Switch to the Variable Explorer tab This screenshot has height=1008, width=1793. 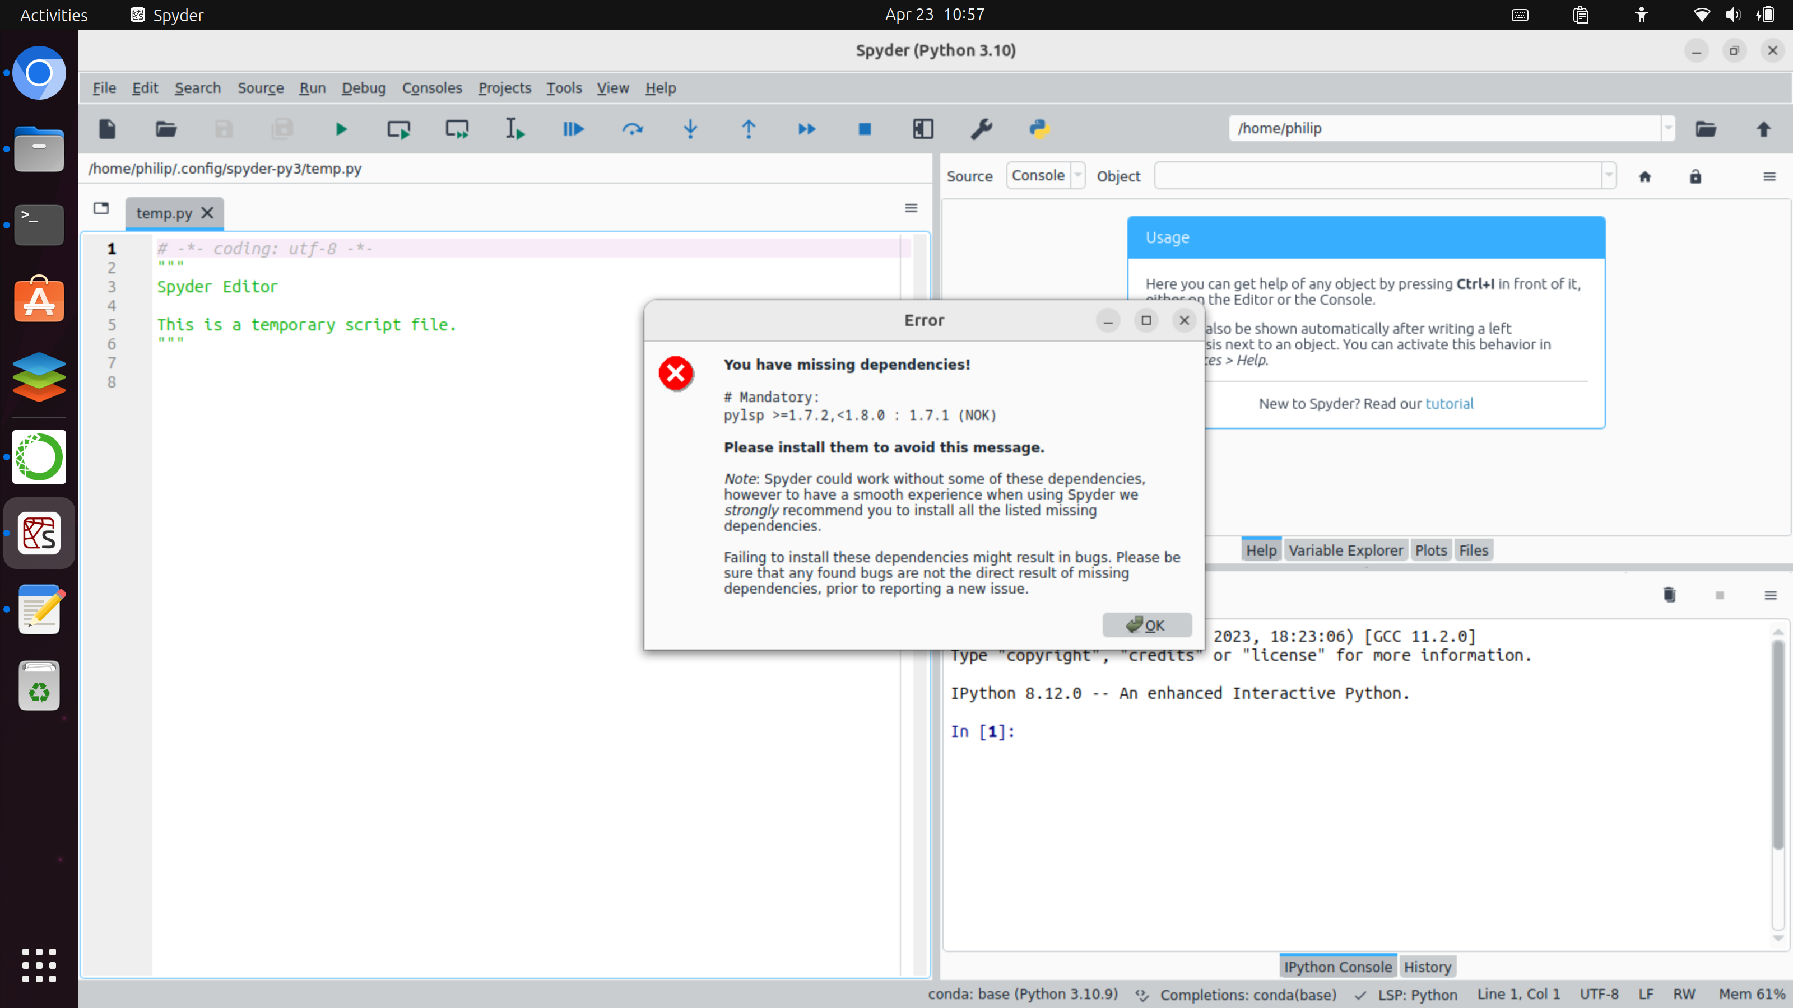(1345, 550)
